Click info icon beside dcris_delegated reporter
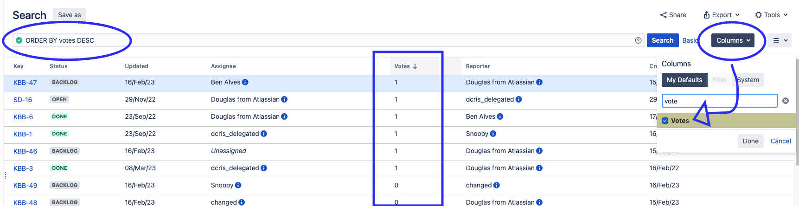 click(x=518, y=99)
